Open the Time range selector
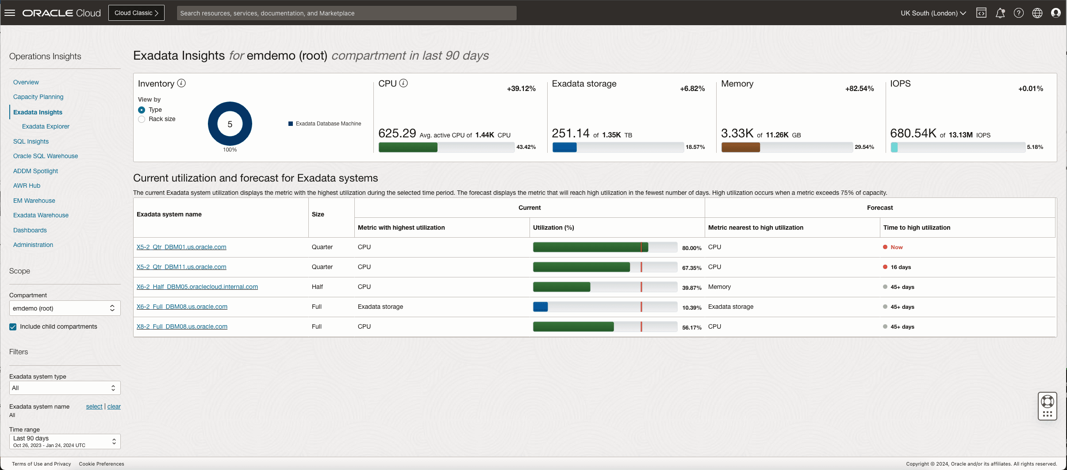 click(x=64, y=441)
